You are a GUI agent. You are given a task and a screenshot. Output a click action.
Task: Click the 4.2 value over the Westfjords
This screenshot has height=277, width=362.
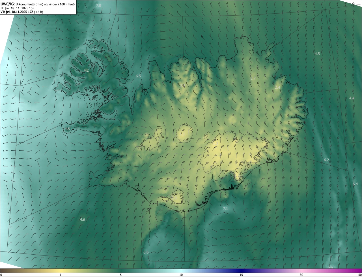click(x=86, y=70)
